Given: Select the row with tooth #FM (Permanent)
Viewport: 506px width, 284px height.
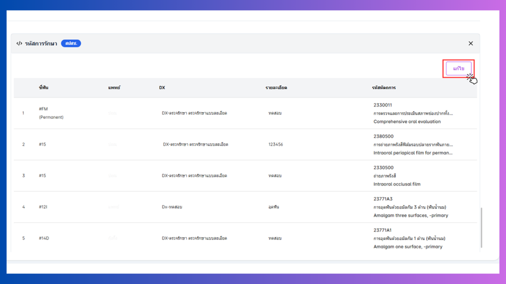Looking at the screenshot, I should (x=51, y=113).
